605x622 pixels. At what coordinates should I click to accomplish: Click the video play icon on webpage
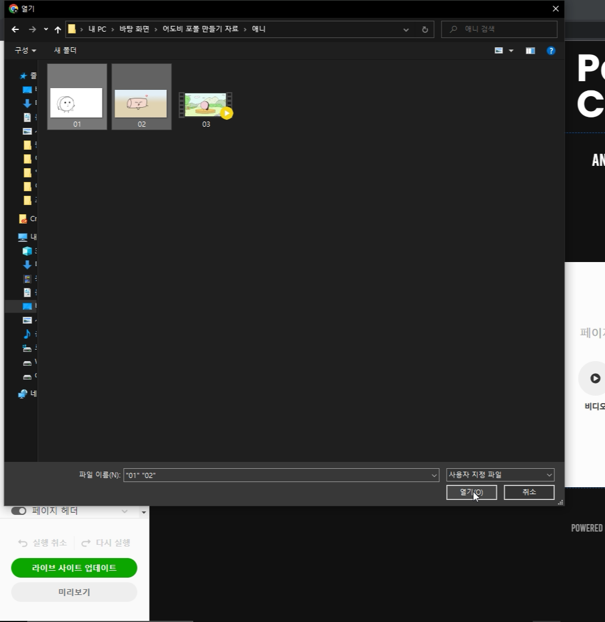pyautogui.click(x=595, y=378)
